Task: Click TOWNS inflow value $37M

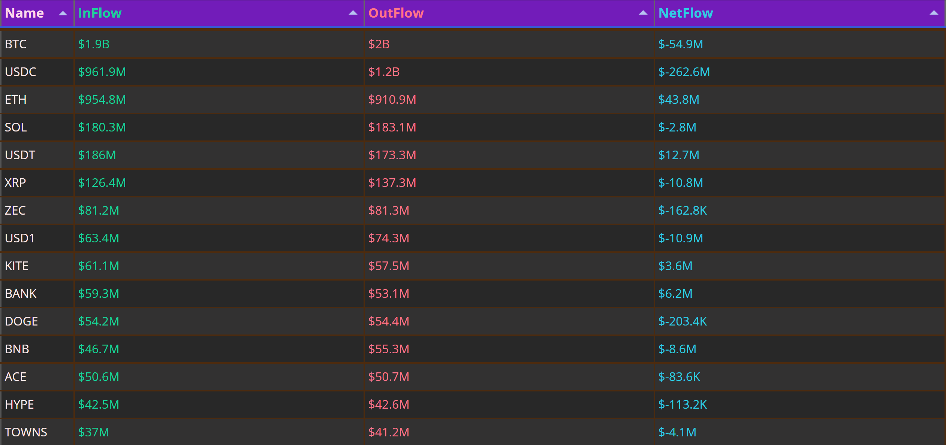Action: coord(94,432)
